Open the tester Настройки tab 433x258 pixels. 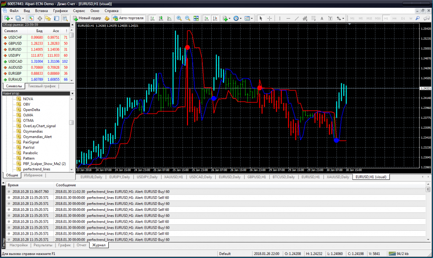tap(19, 245)
